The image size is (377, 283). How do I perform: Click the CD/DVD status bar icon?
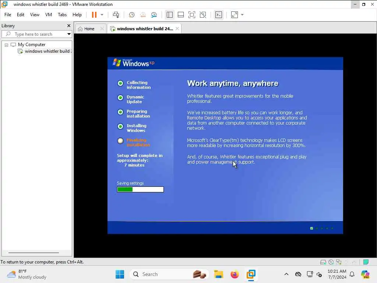[331, 262]
